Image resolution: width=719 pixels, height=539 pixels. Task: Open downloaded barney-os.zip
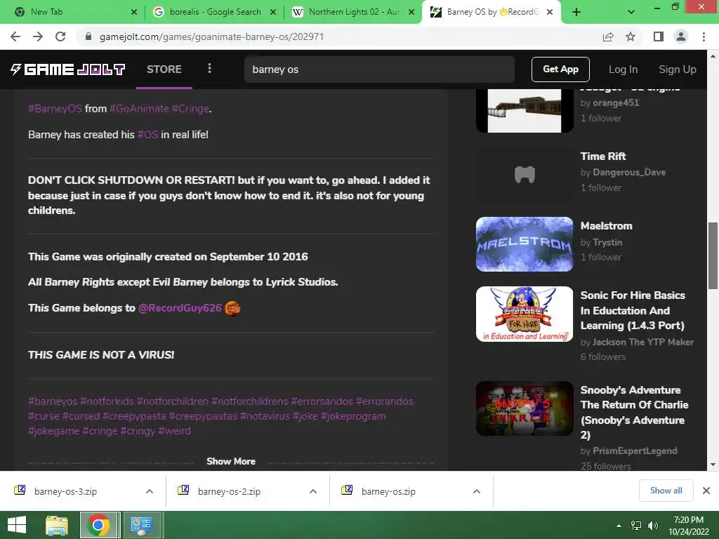pos(388,491)
